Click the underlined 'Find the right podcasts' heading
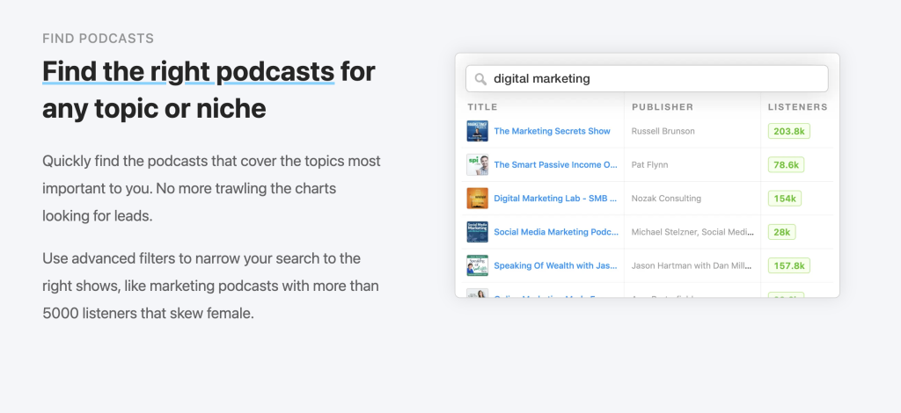 point(188,70)
